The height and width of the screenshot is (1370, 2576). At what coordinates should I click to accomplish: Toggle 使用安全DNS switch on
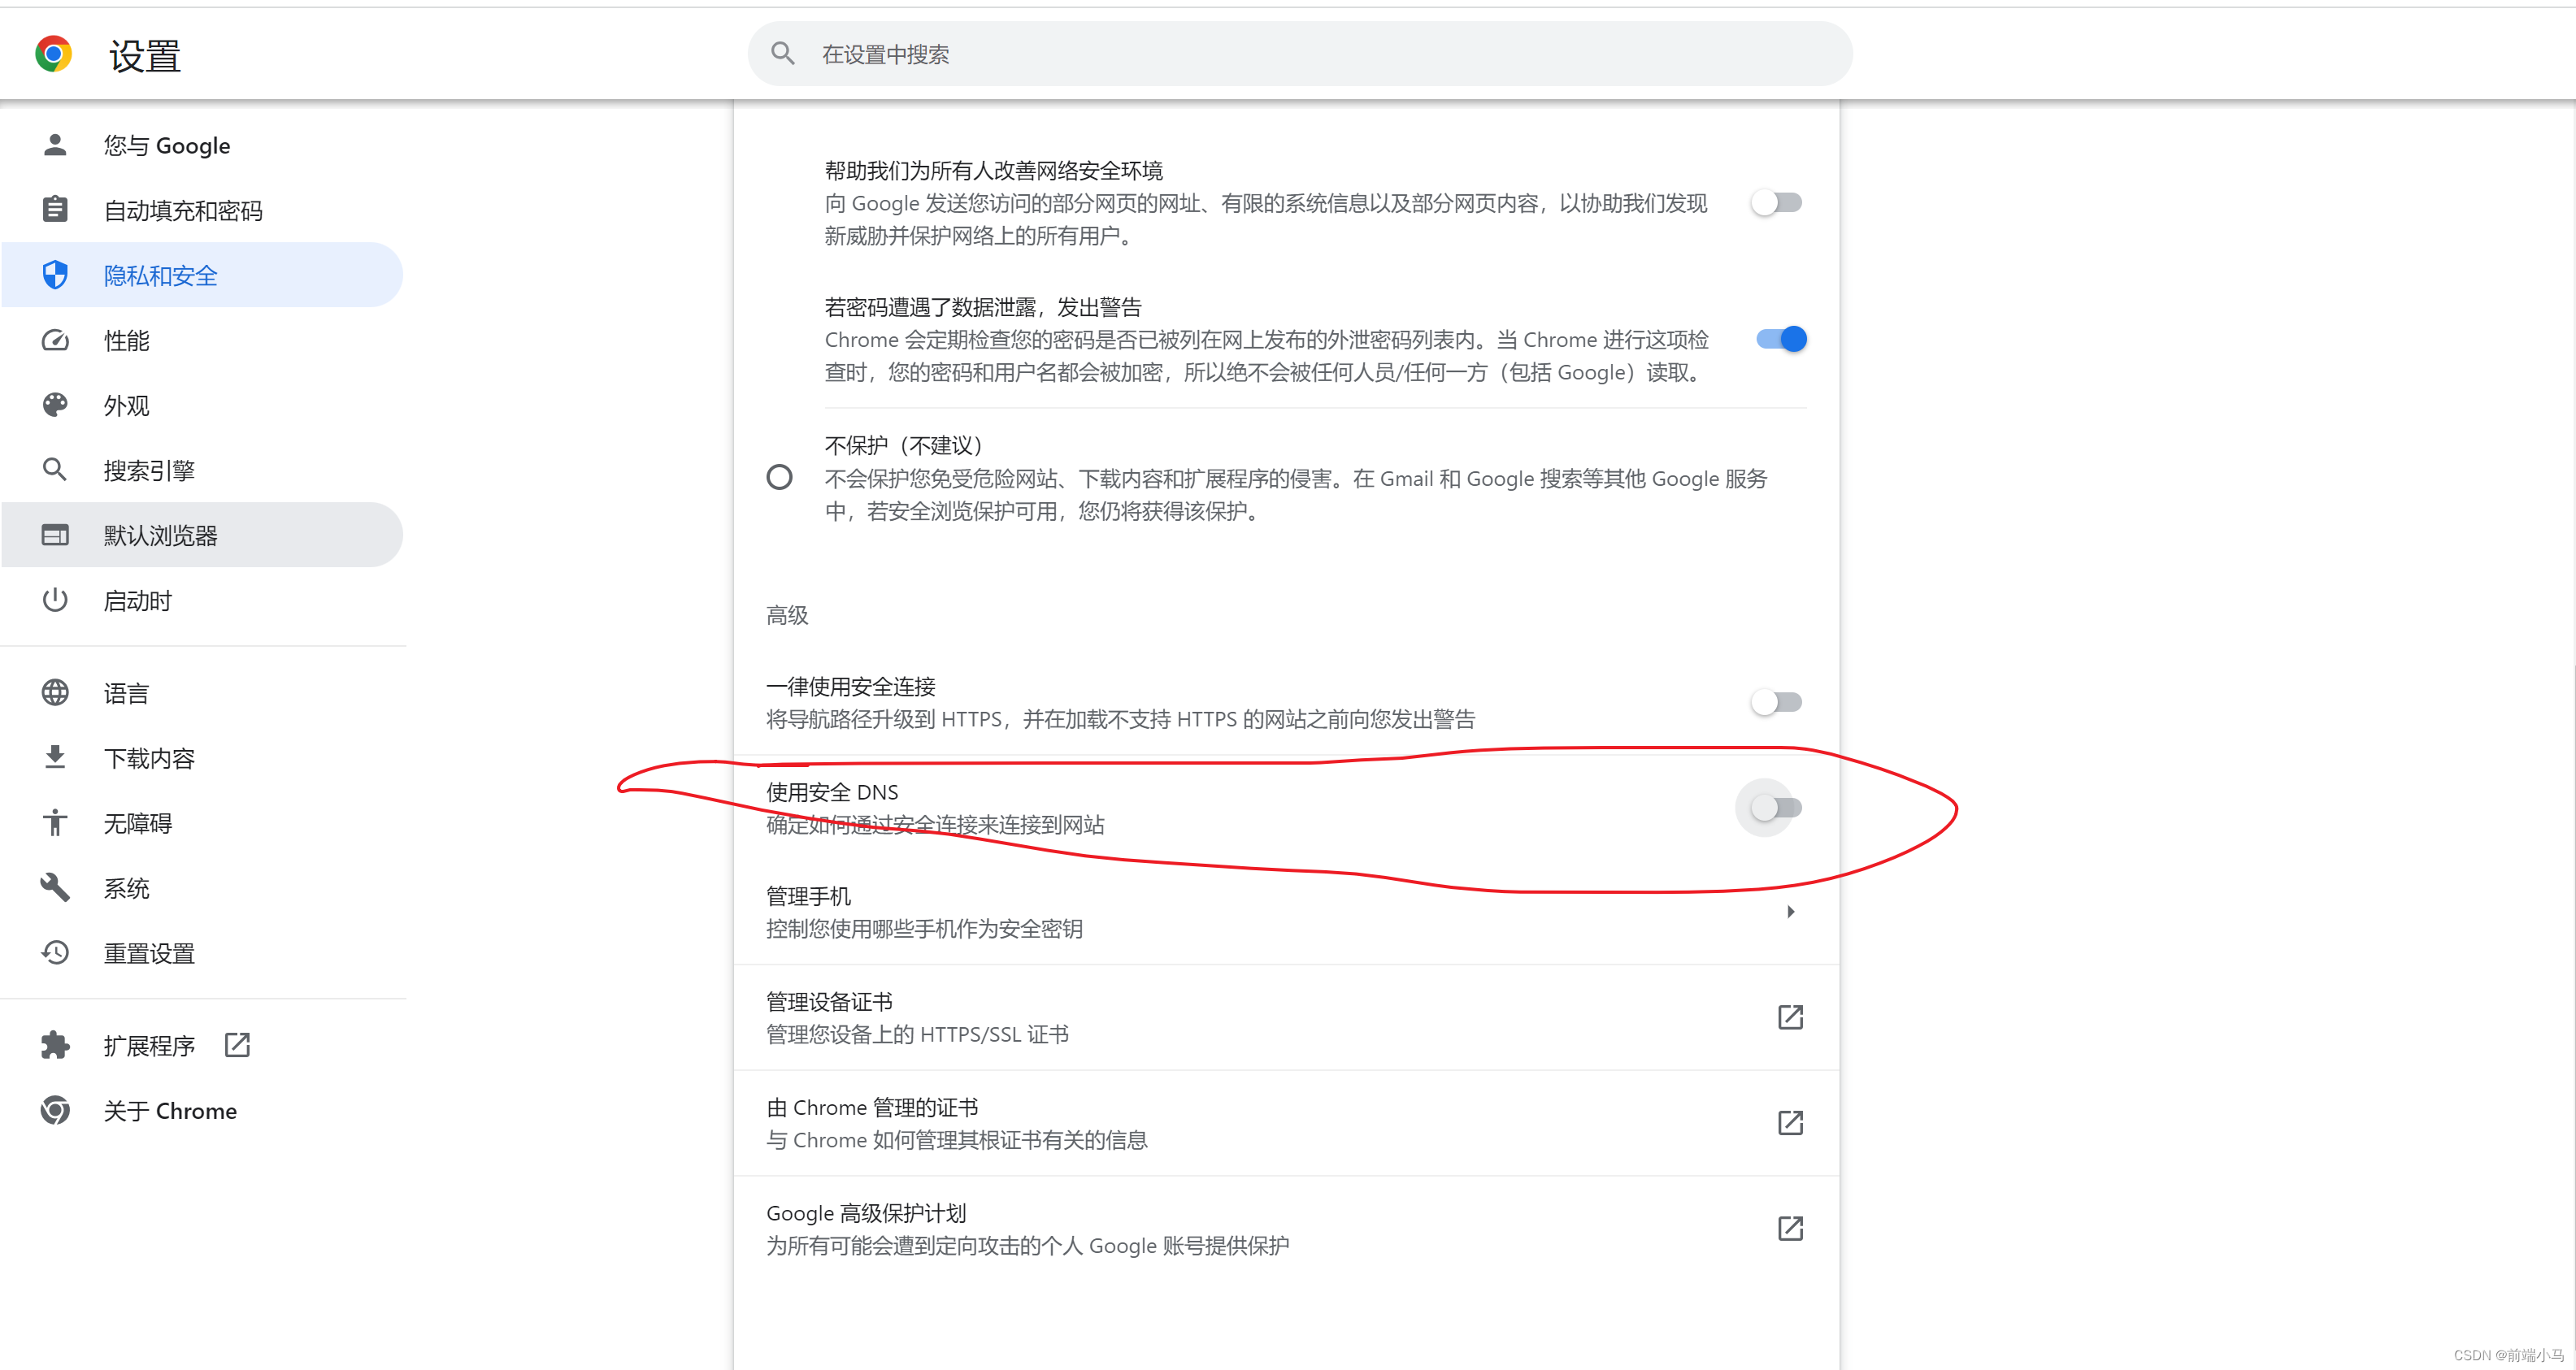point(1772,806)
